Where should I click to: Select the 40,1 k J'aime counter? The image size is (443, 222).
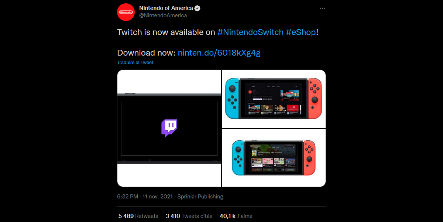pyautogui.click(x=236, y=216)
